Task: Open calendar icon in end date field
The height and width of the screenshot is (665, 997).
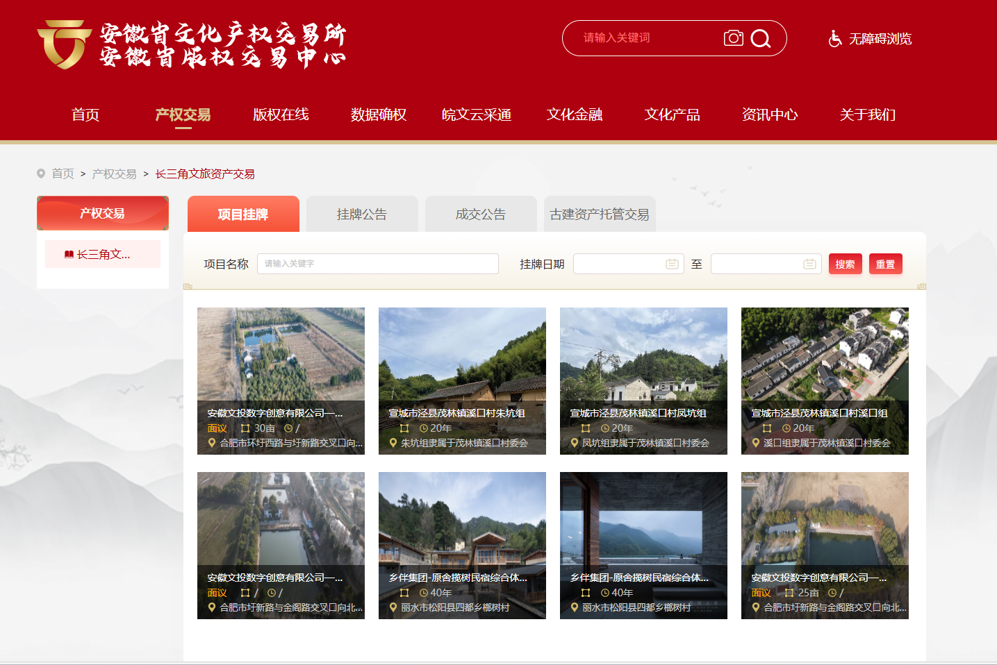Action: 809,264
